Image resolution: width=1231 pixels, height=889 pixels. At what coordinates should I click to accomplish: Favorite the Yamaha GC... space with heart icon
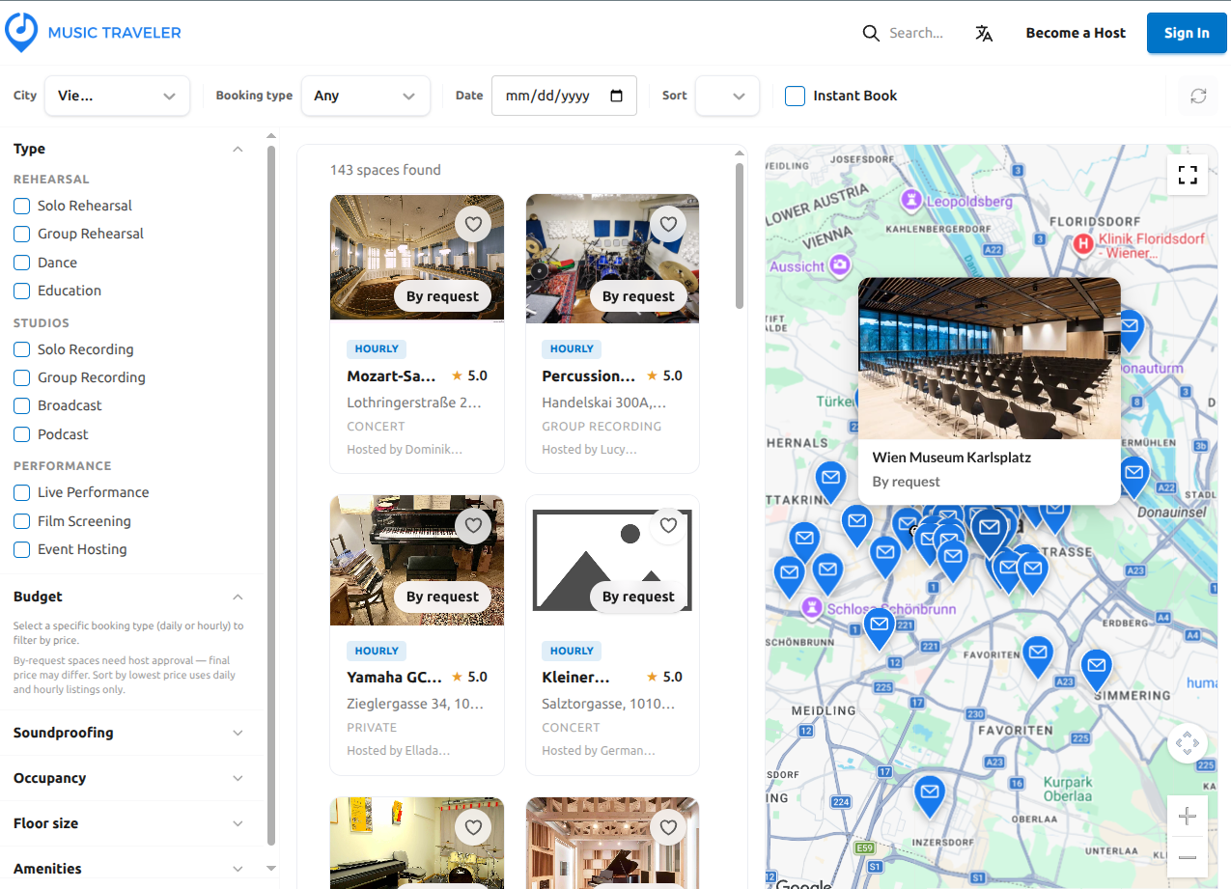pos(472,525)
